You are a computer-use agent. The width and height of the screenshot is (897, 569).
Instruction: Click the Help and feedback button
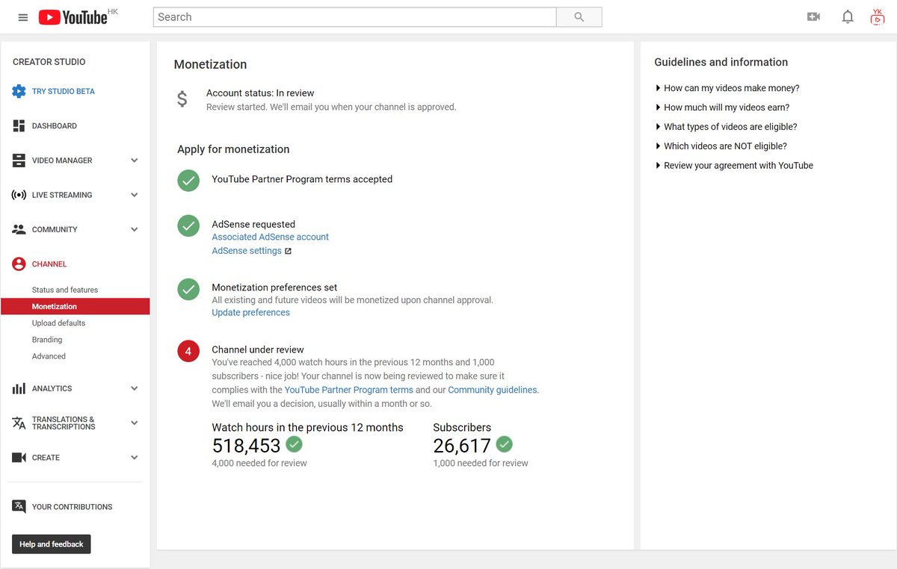[x=52, y=544]
